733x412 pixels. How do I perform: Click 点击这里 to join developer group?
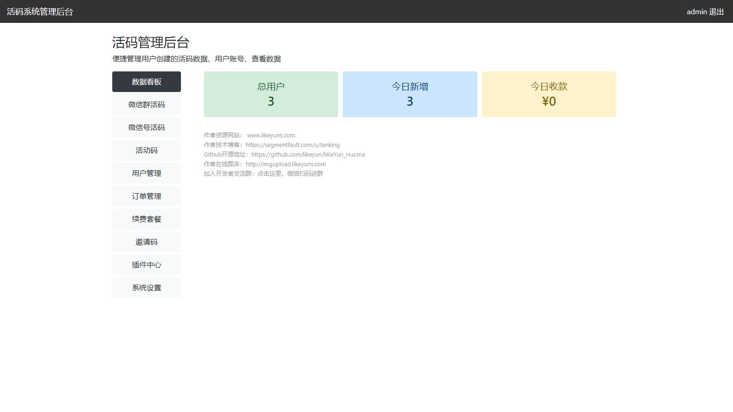coord(269,173)
